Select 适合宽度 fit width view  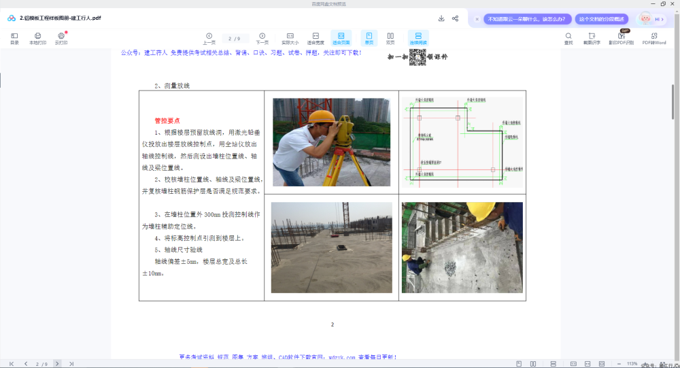coord(316,38)
